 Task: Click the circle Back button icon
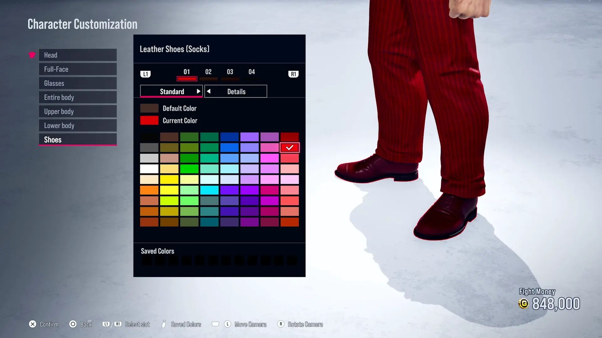pos(73,324)
